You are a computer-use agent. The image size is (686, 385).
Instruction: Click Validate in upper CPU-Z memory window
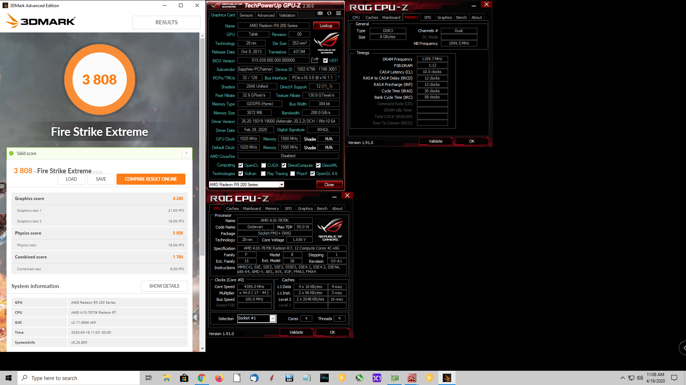click(436, 141)
